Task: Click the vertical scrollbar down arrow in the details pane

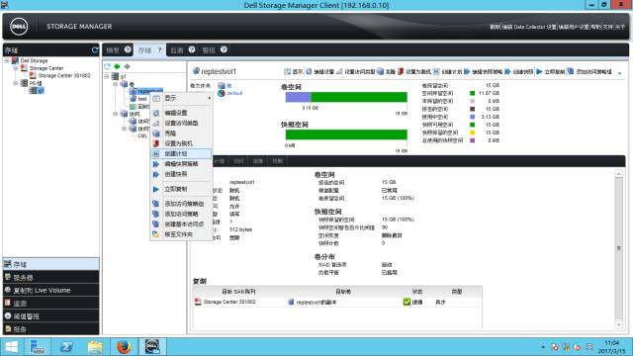Action: (x=618, y=324)
